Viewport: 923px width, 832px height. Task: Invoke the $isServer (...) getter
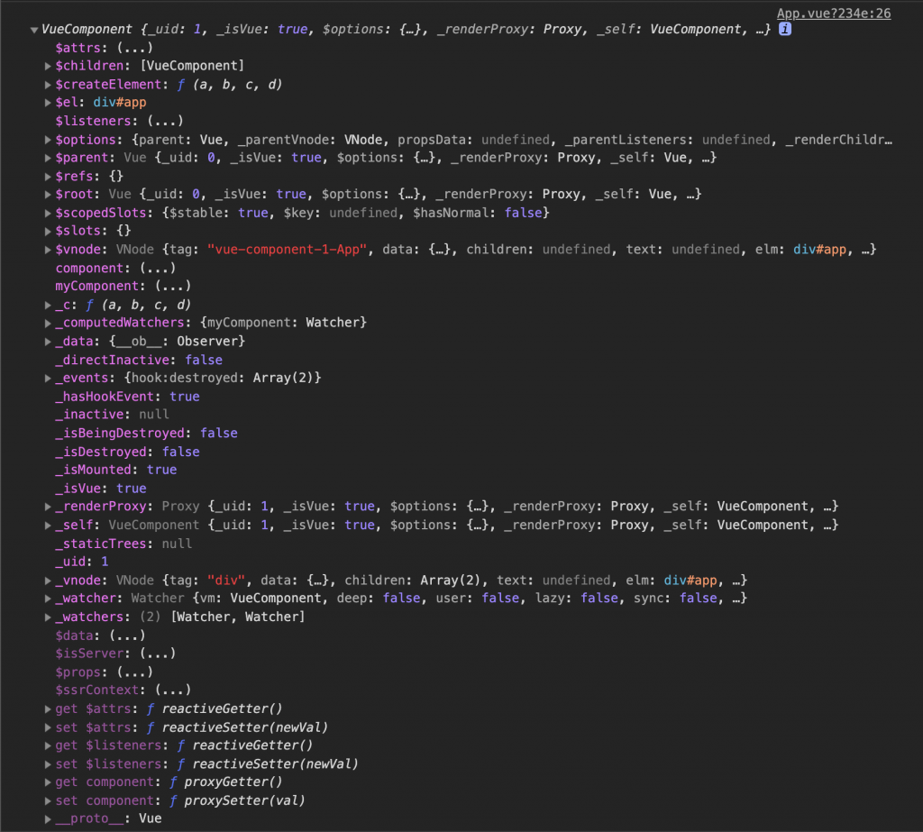[x=158, y=654]
